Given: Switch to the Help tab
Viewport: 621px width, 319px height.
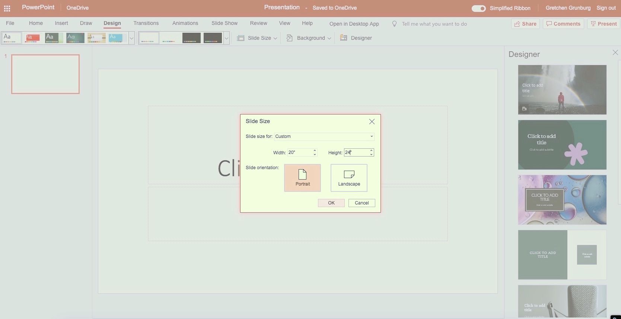Looking at the screenshot, I should (307, 23).
